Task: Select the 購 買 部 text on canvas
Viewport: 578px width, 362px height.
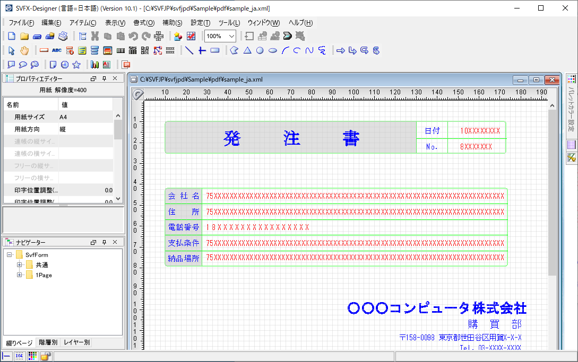Action: (495, 324)
